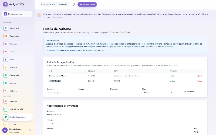Click the Agenda sidebar icon
Image resolution: width=216 pixels, height=135 pixels.
point(5,83)
